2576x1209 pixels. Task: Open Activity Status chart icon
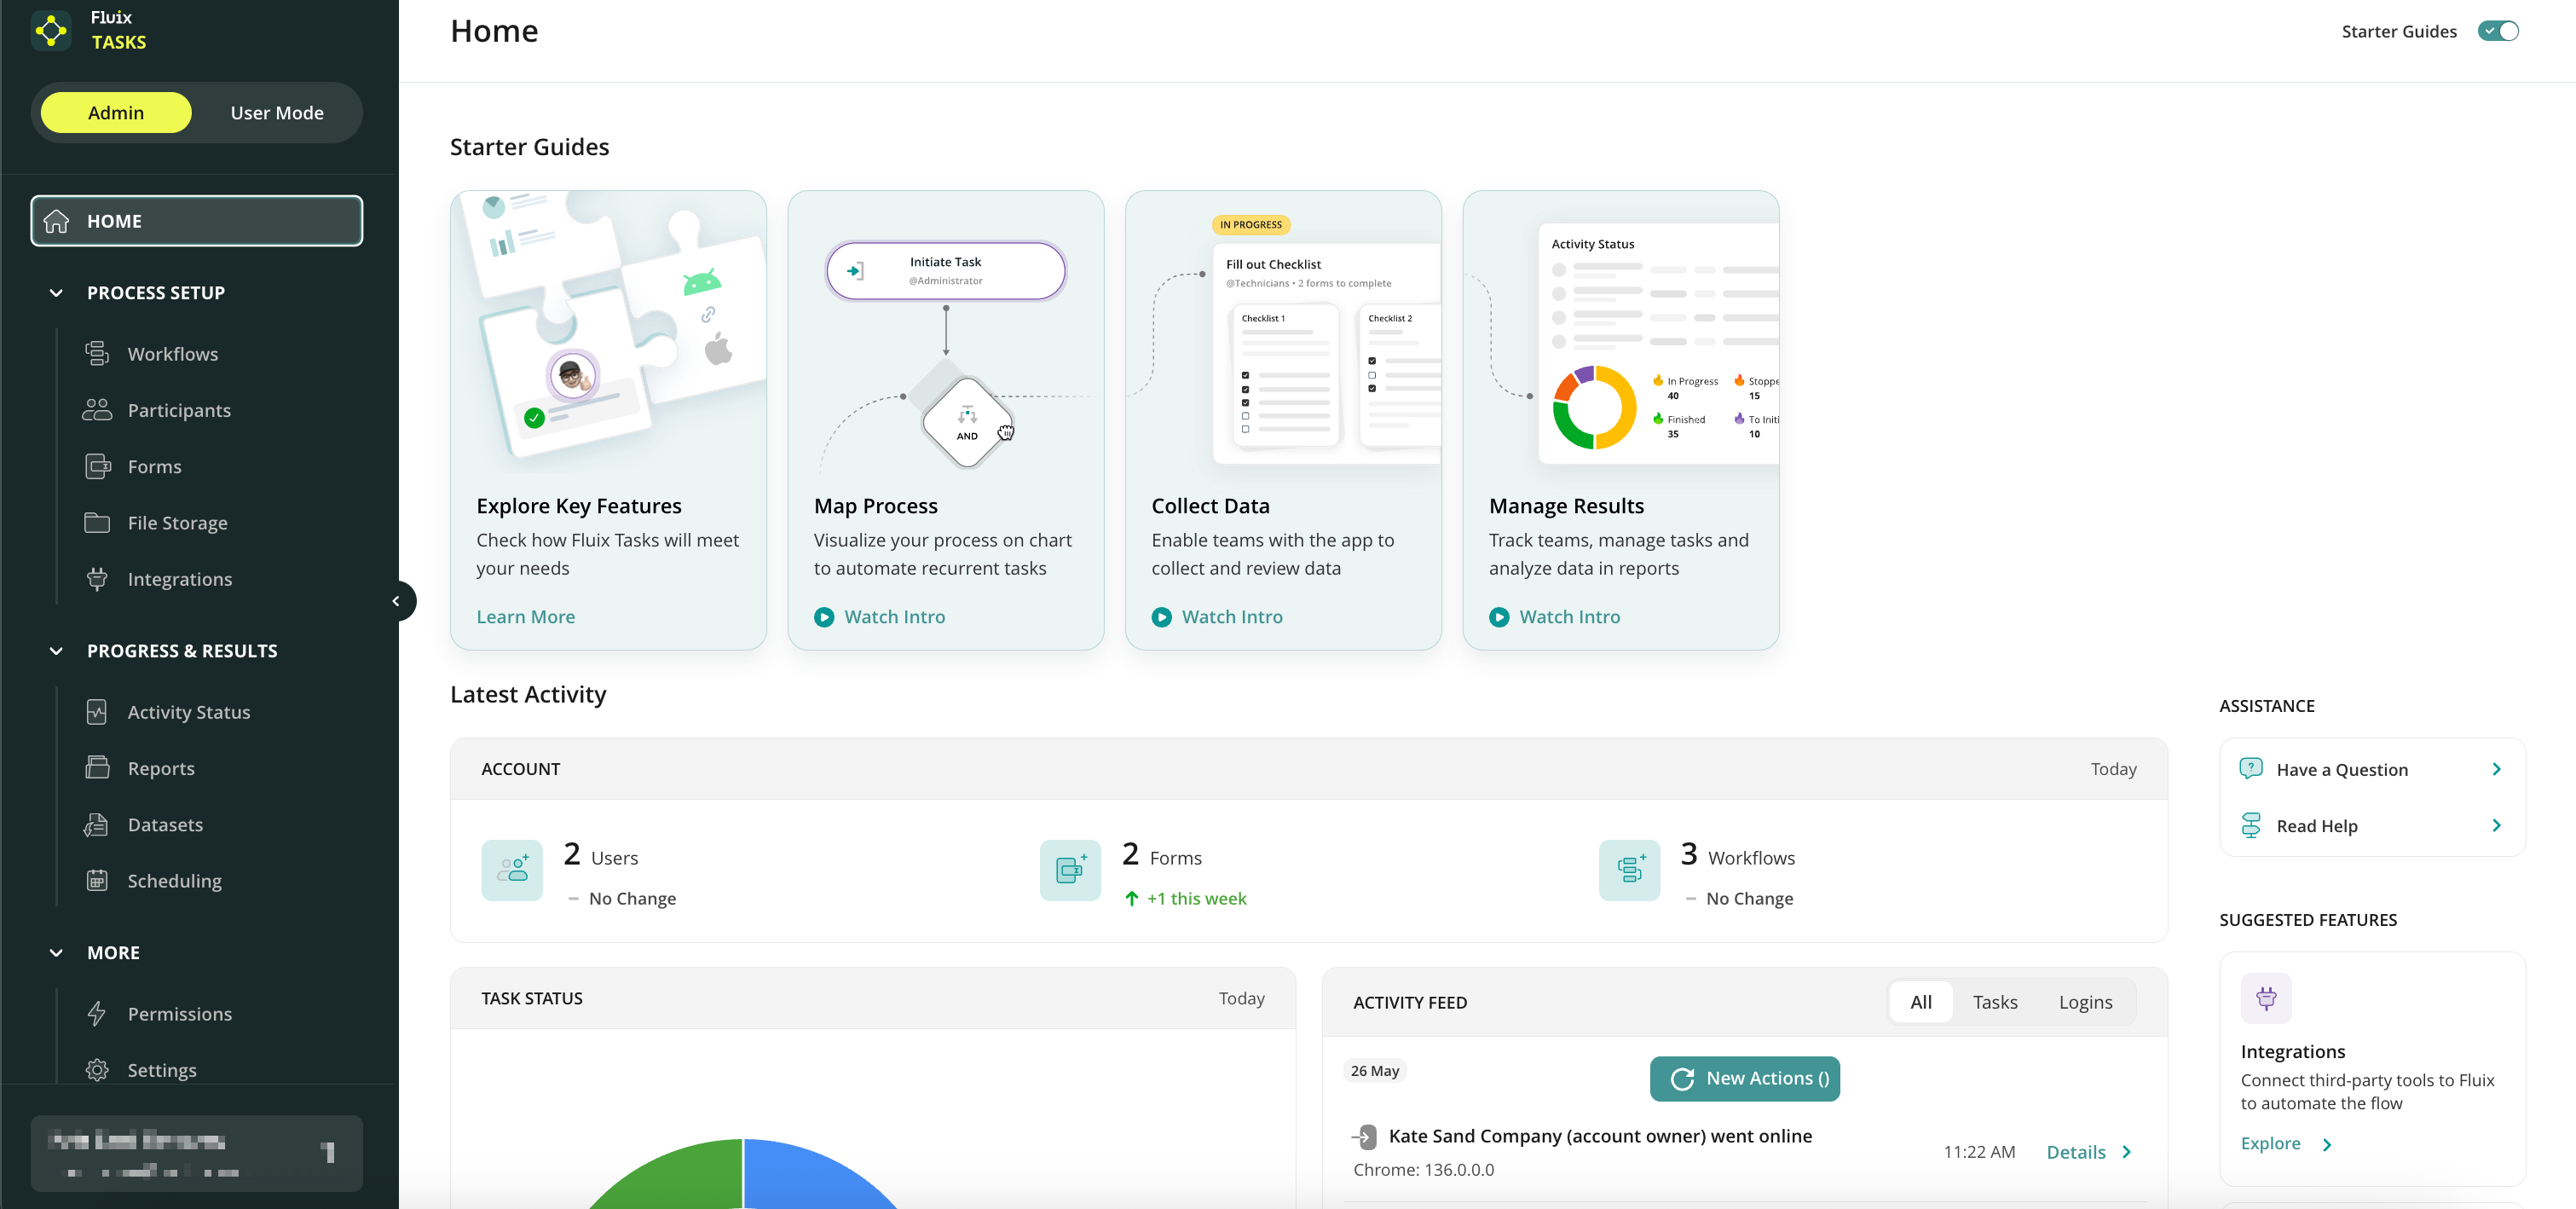tap(97, 711)
